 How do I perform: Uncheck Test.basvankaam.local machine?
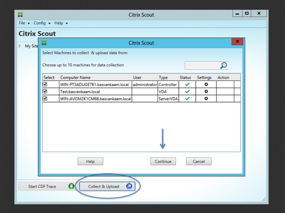(x=45, y=91)
